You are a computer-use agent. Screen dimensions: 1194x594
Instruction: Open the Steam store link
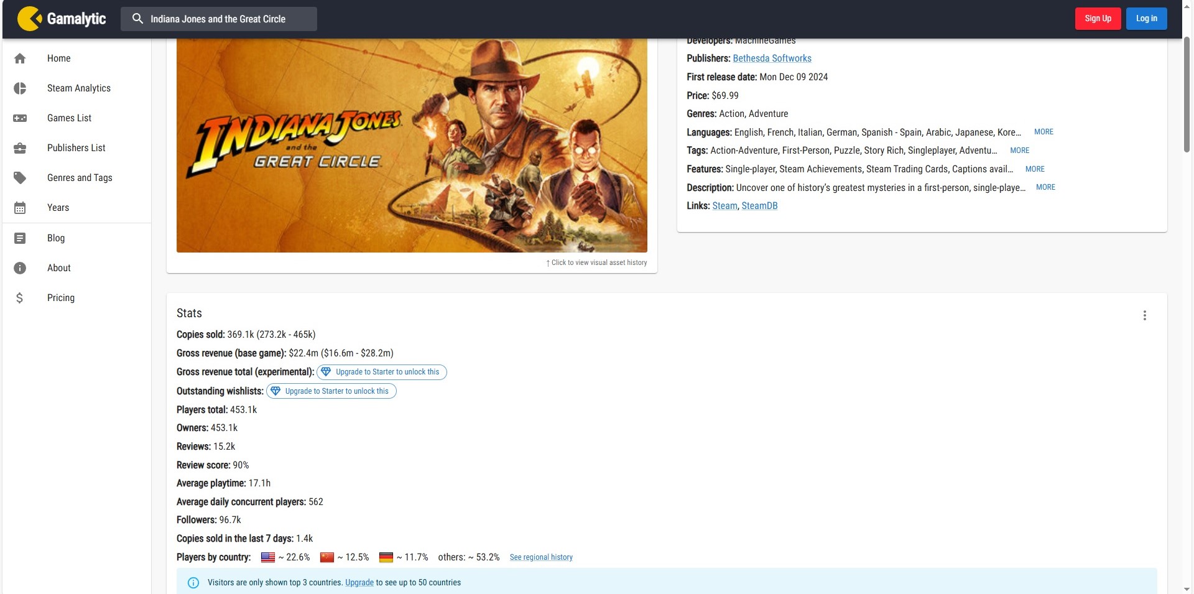click(724, 206)
